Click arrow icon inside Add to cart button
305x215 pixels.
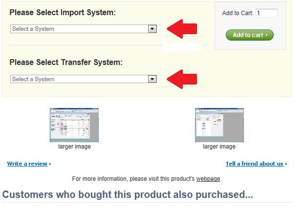tap(267, 35)
